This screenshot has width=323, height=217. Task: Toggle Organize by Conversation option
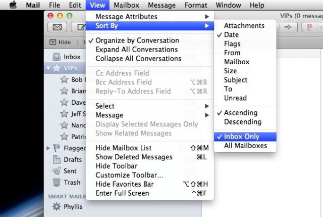coord(137,40)
